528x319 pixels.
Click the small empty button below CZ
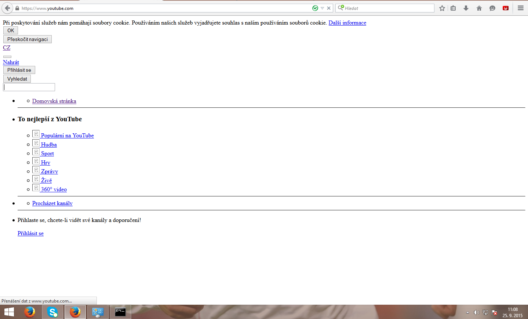click(7, 57)
